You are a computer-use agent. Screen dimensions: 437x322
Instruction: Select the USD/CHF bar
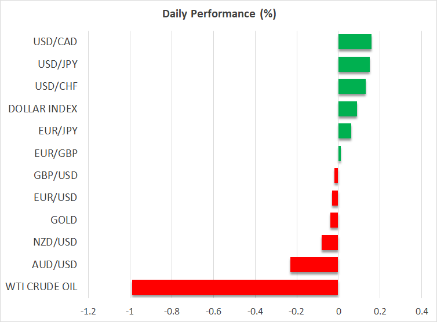tap(352, 86)
